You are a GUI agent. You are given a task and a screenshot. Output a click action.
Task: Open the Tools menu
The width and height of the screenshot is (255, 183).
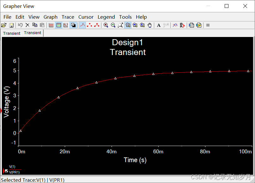coord(125,17)
